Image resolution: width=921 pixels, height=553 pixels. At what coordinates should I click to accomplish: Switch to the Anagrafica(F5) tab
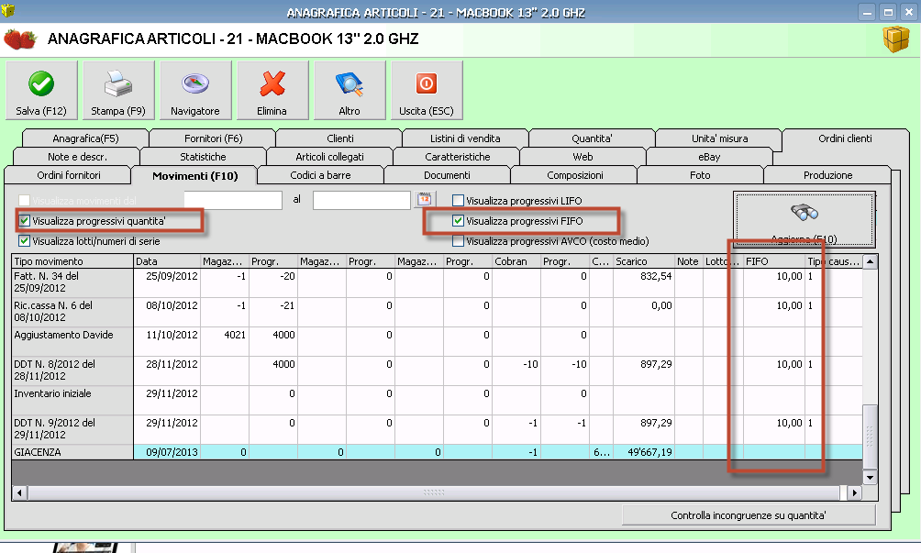(85, 138)
